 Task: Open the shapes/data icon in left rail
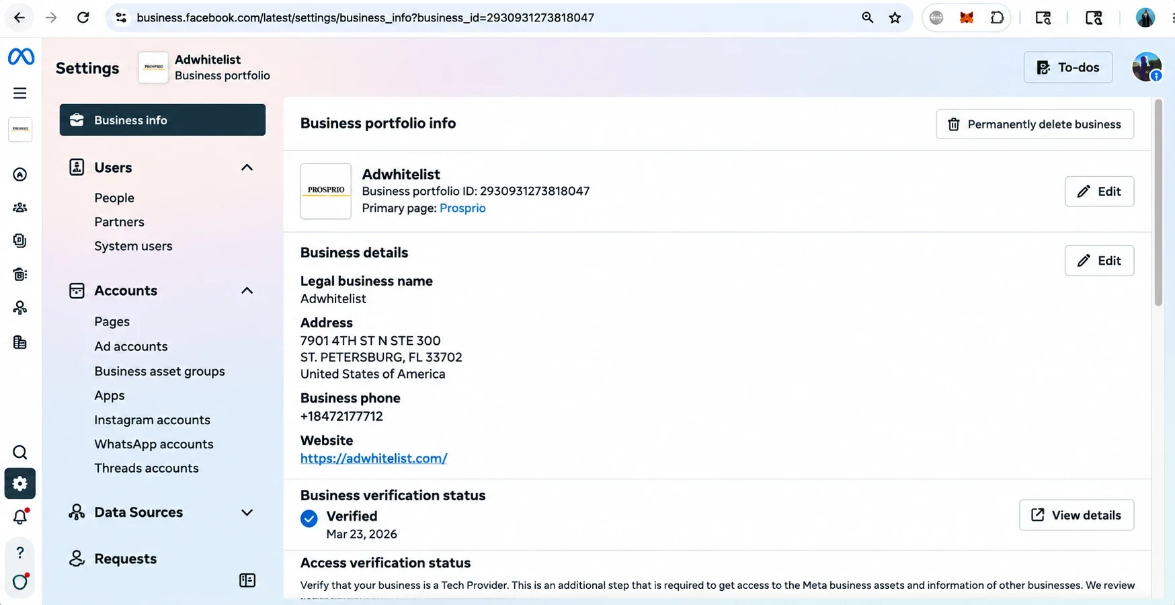click(x=20, y=308)
